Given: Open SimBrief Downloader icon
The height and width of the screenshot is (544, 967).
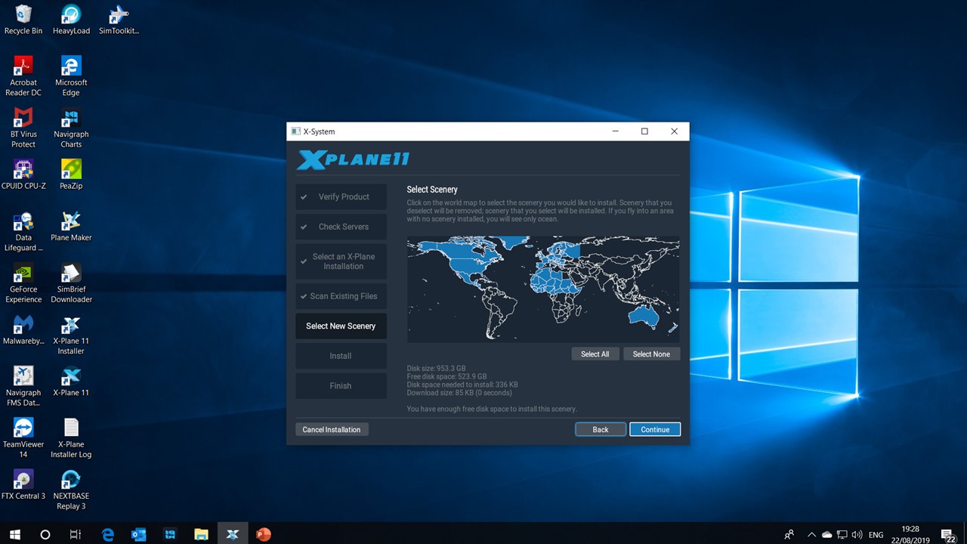Looking at the screenshot, I should [71, 283].
